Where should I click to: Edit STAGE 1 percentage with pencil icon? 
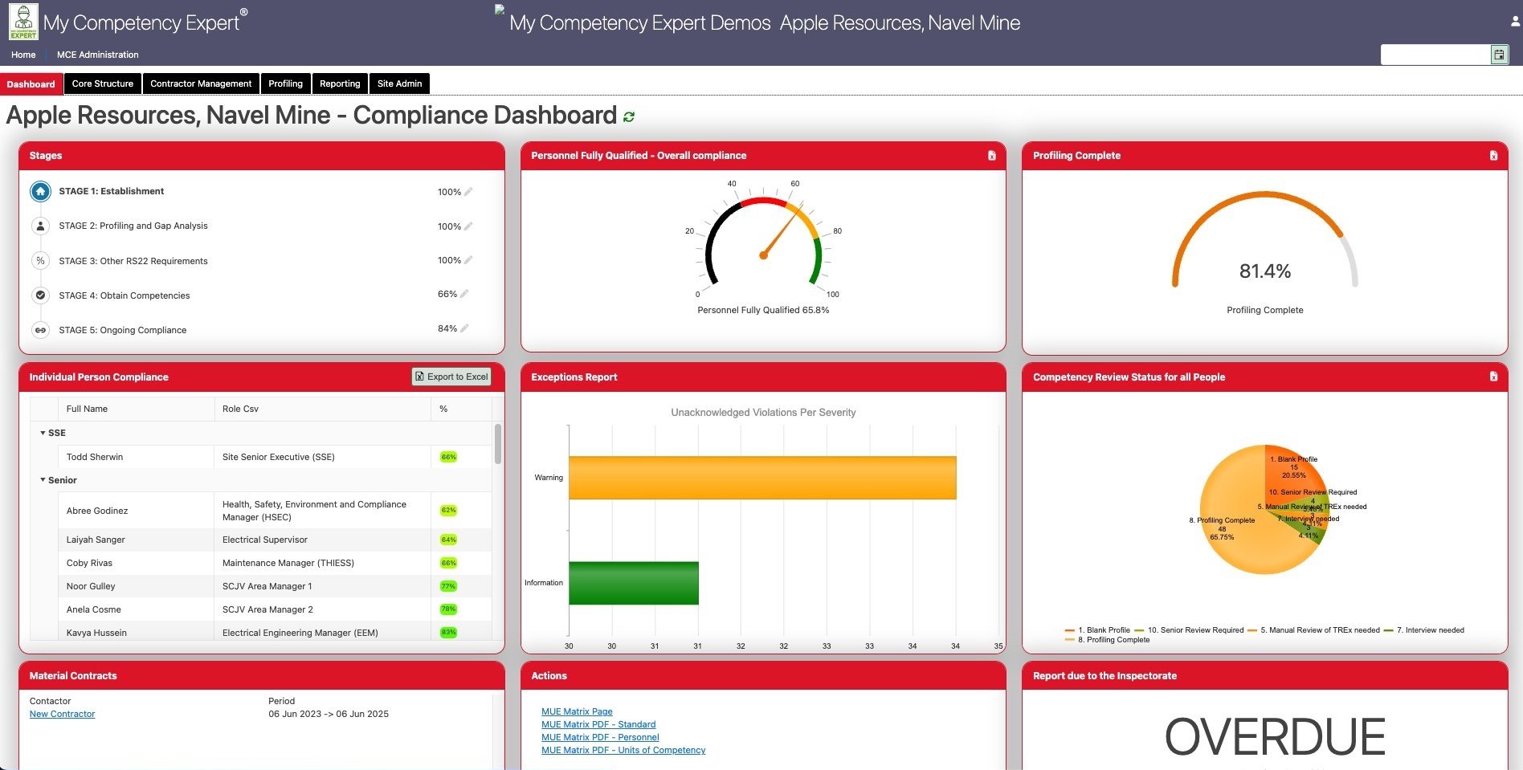pos(468,192)
